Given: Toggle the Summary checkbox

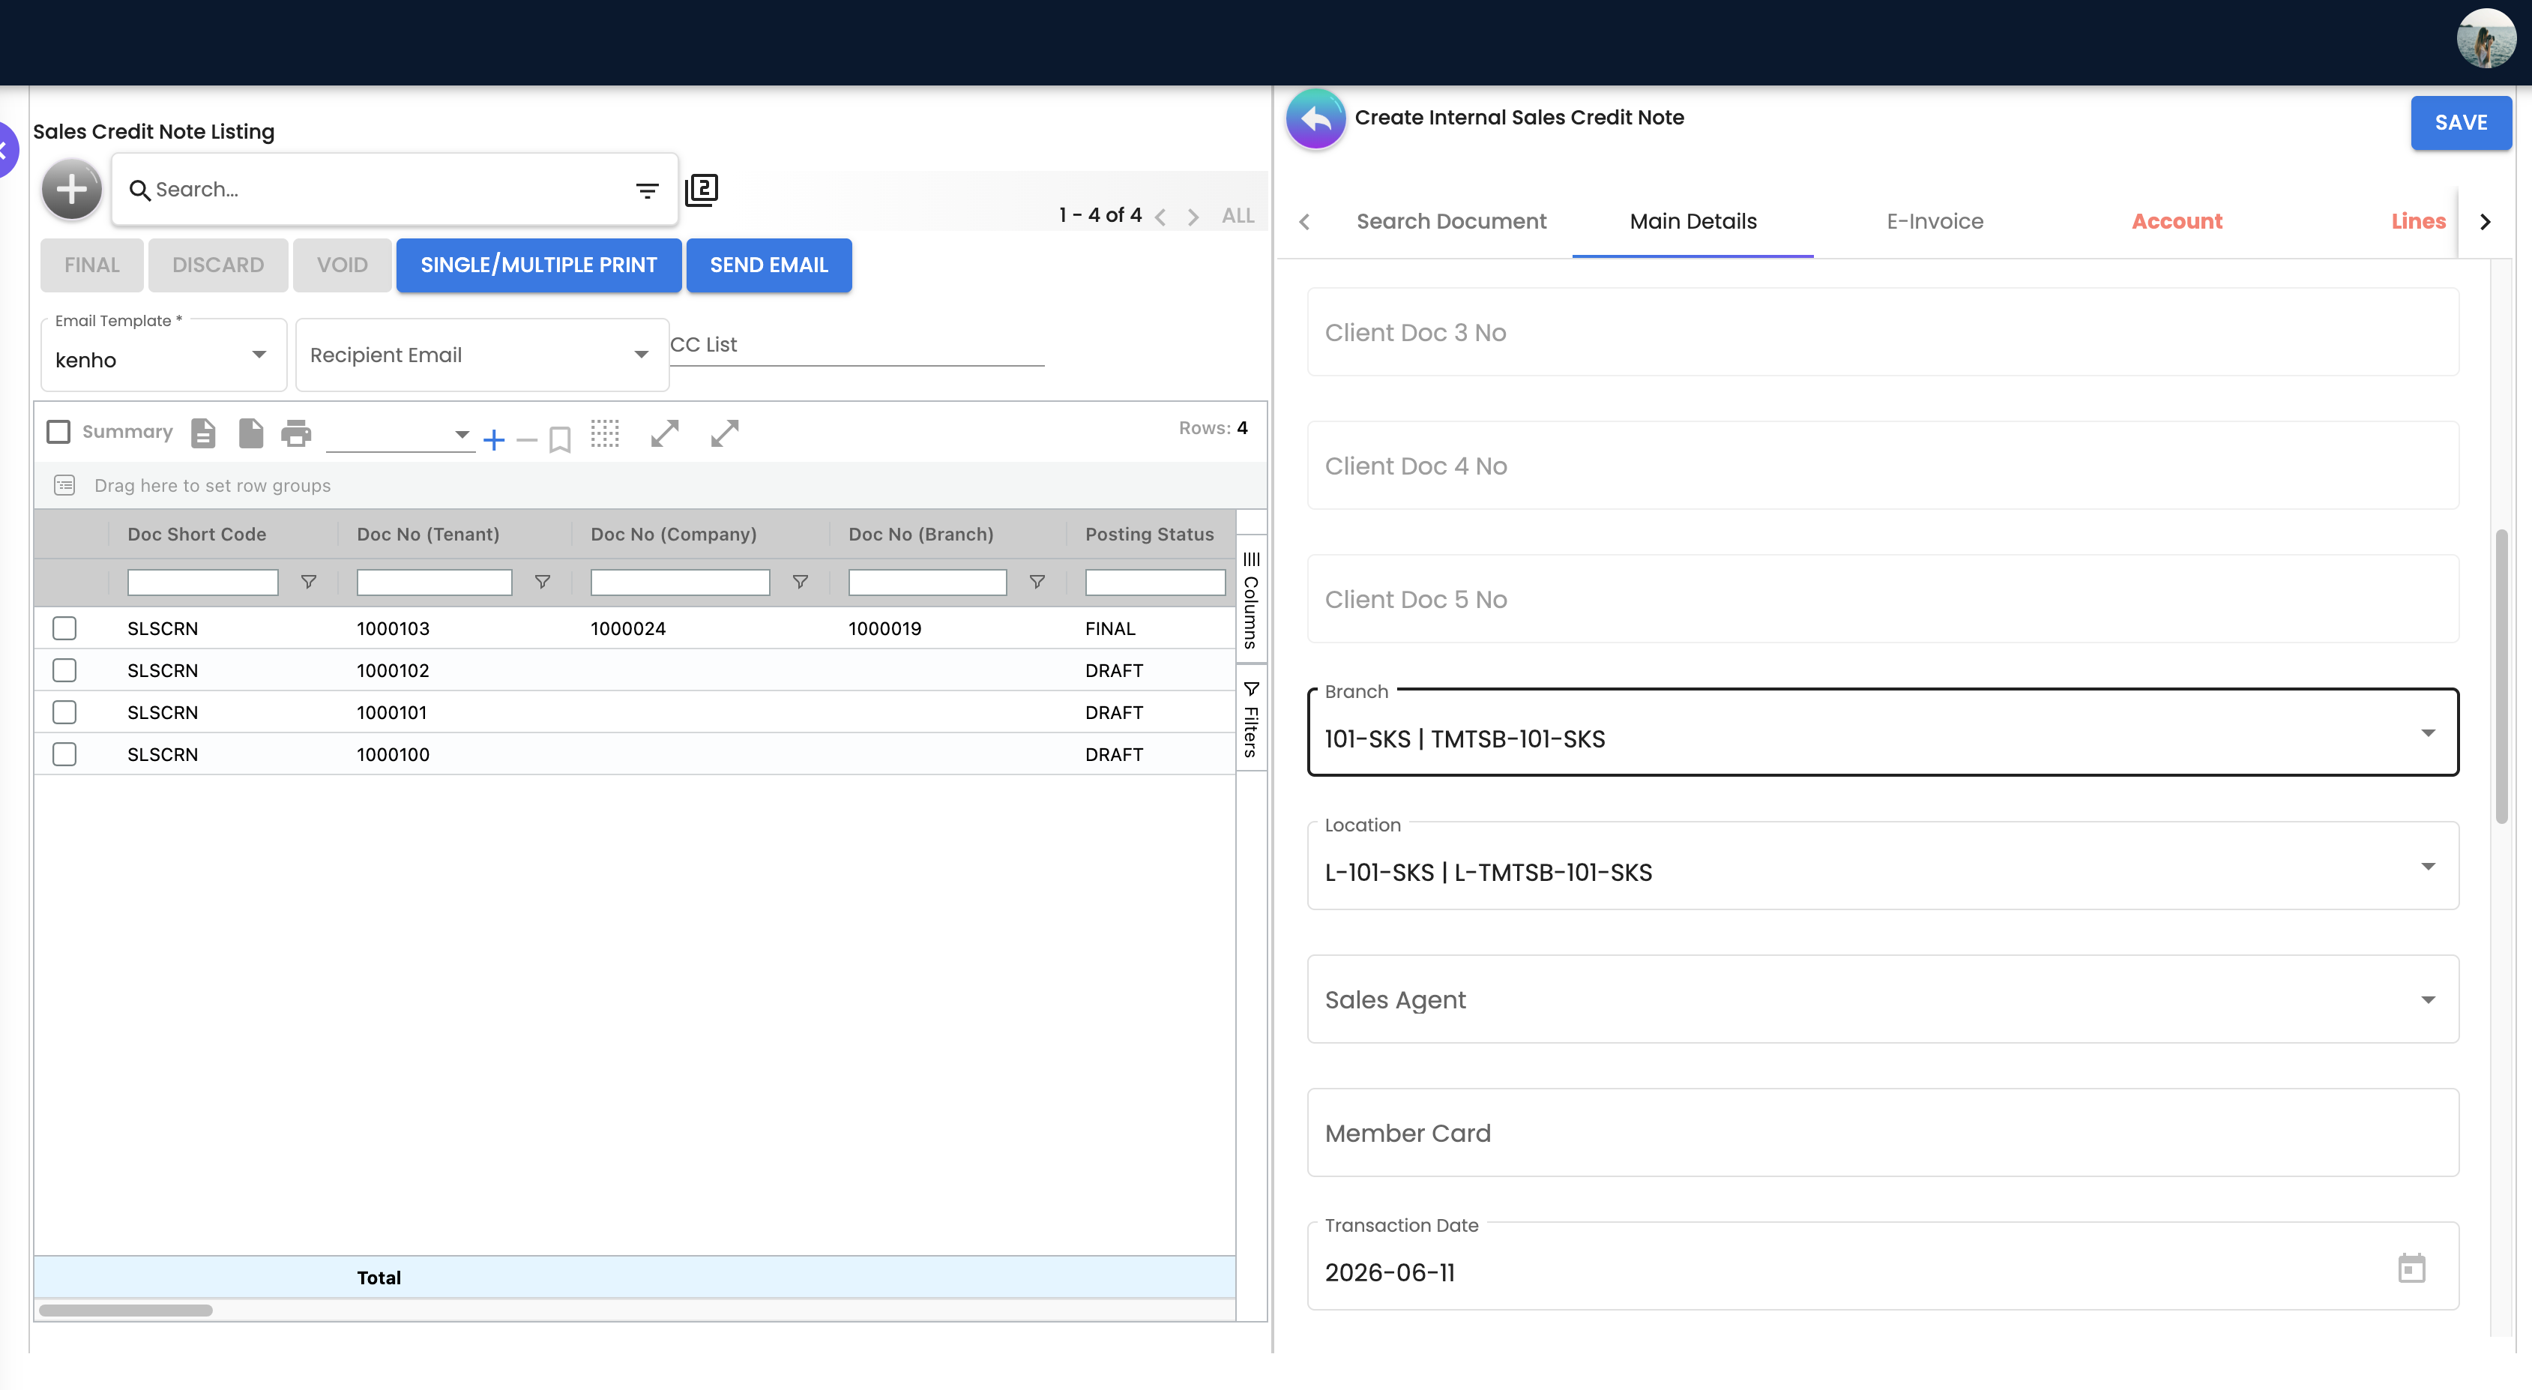Looking at the screenshot, I should [59, 432].
